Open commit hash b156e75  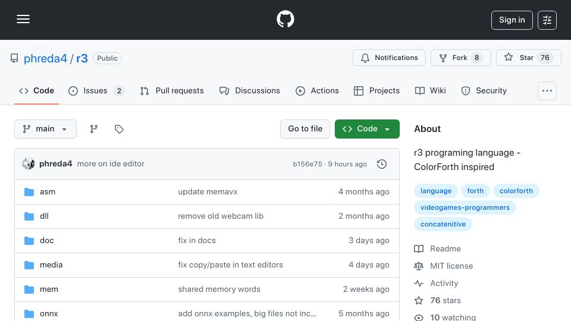pos(308,164)
